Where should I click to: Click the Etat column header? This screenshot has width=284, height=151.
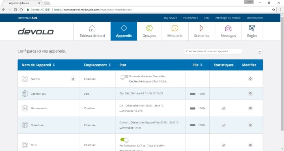coord(123,65)
